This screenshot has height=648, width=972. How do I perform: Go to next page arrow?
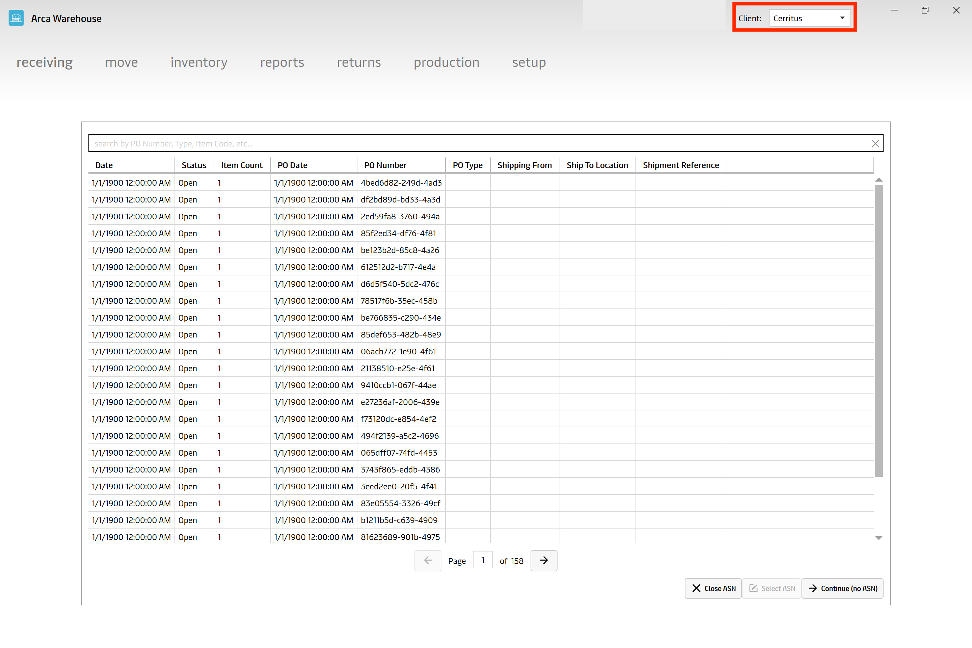coord(543,560)
